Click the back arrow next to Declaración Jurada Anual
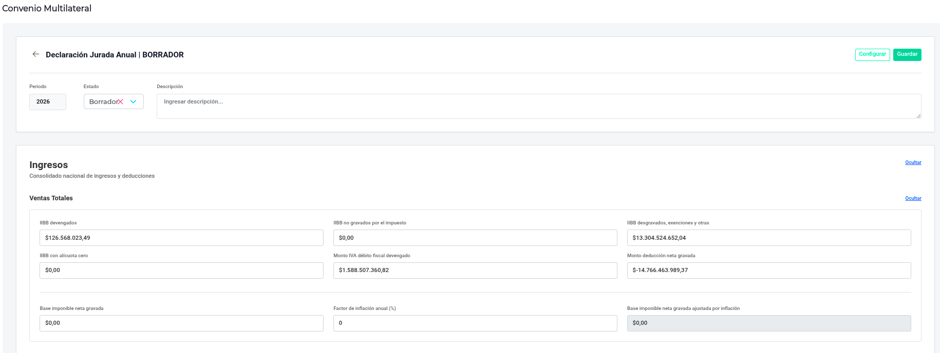The width and height of the screenshot is (940, 353). [35, 54]
